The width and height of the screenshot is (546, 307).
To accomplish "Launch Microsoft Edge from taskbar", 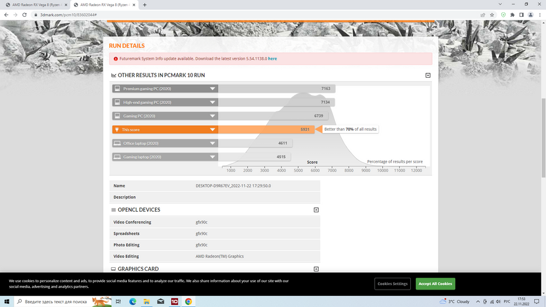I will tap(133, 301).
